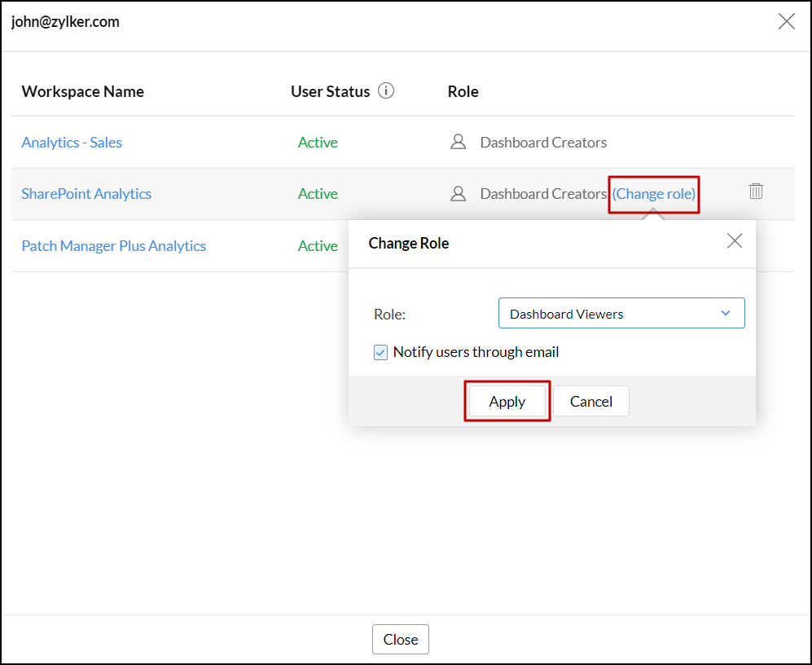812x665 pixels.
Task: Cancel the role change
Action: pyautogui.click(x=590, y=401)
